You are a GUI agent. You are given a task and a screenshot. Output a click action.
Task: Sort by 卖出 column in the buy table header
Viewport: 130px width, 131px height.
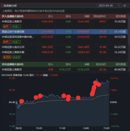coord(68,16)
